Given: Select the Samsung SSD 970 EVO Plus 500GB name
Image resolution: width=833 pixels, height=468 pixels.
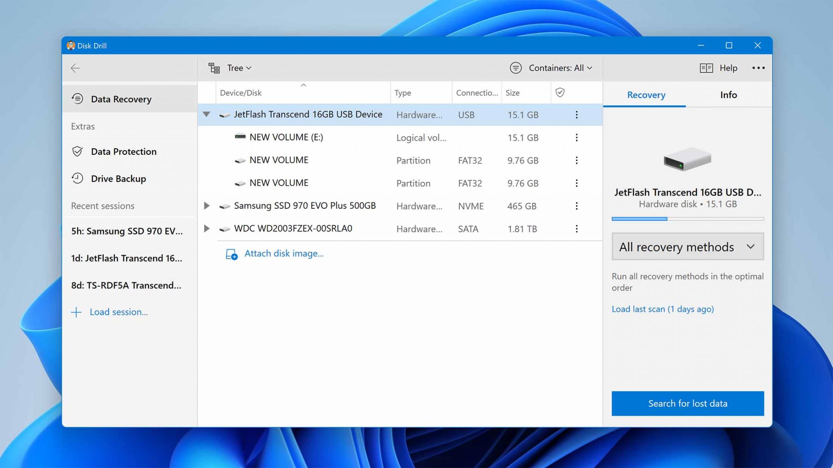Looking at the screenshot, I should pos(305,206).
